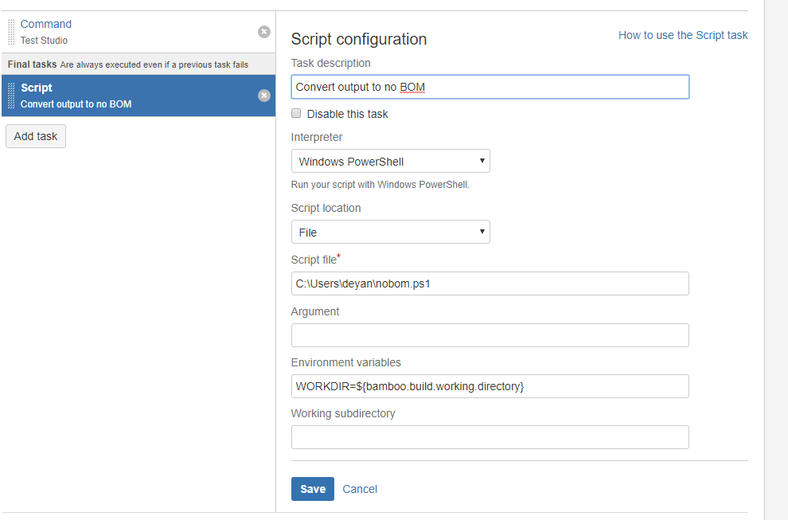Cancel the script configuration changes
788x520 pixels.
360,489
